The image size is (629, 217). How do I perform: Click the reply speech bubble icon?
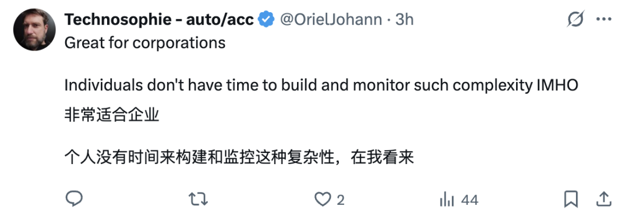pos(74,199)
